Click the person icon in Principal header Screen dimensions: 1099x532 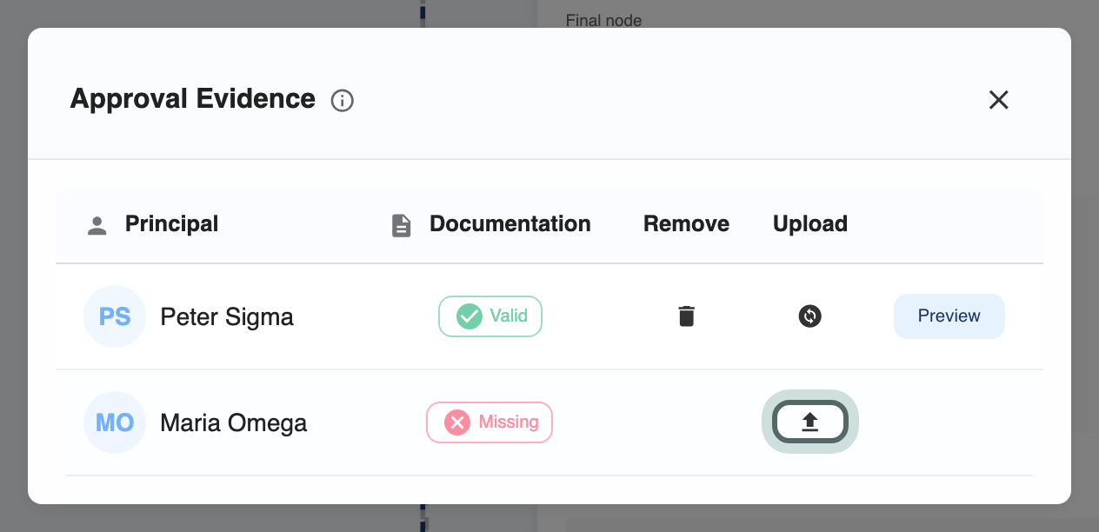click(x=97, y=226)
